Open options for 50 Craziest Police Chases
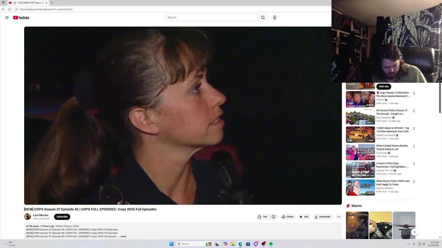The image size is (442, 248). [414, 111]
